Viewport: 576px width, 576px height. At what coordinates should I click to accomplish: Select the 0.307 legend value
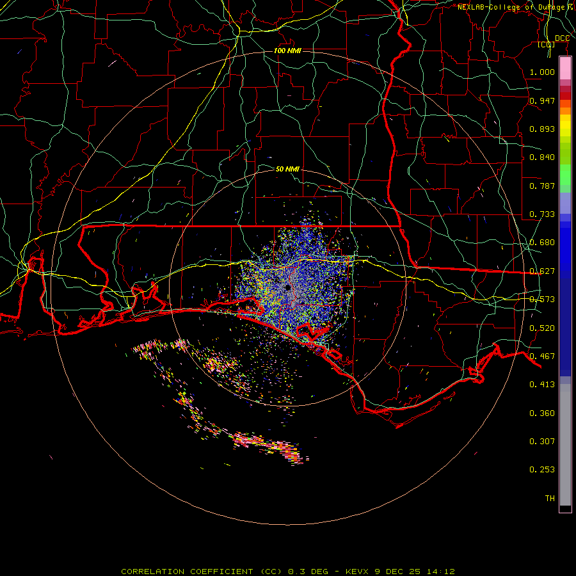(542, 442)
